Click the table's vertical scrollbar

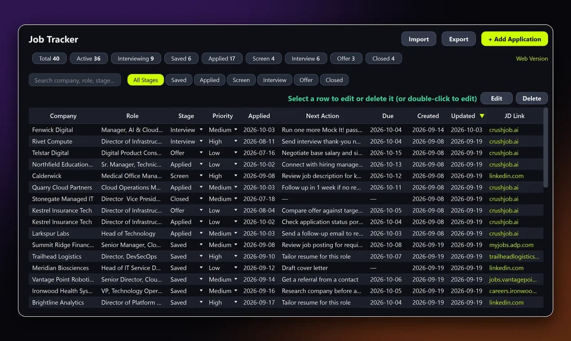[x=546, y=147]
